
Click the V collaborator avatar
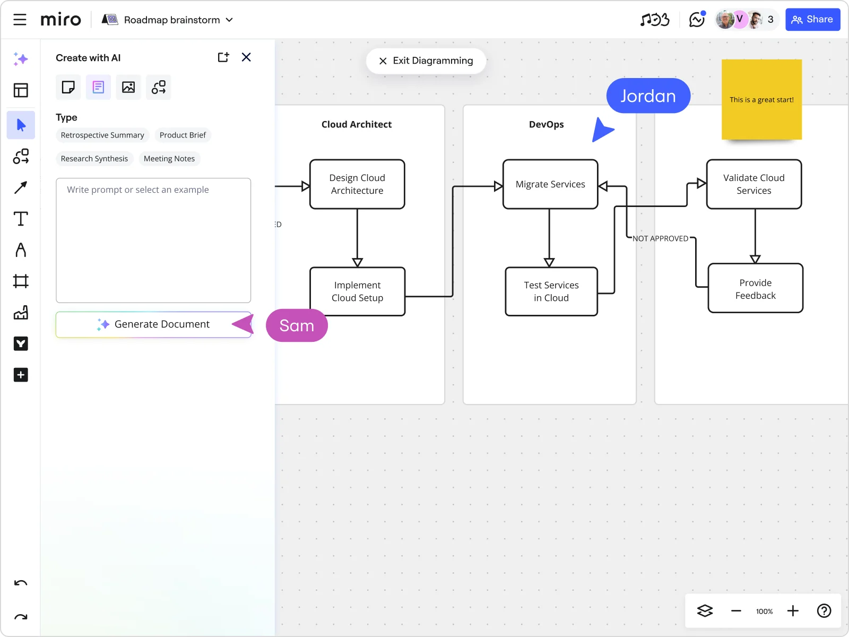pyautogui.click(x=740, y=20)
